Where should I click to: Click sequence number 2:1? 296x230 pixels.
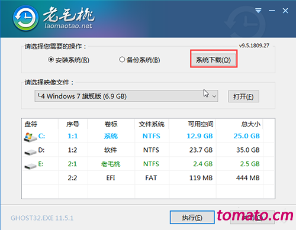tap(72, 164)
